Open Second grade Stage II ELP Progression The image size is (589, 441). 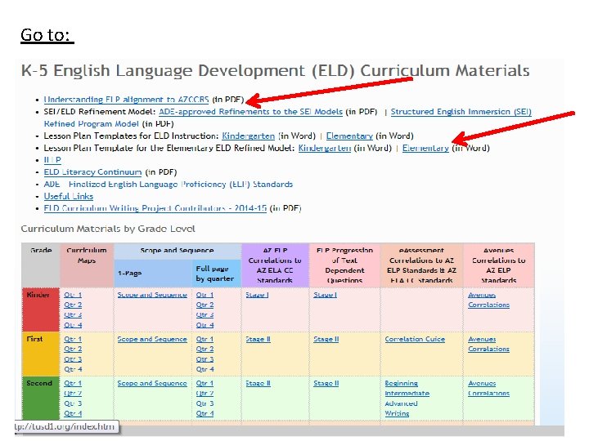[326, 384]
